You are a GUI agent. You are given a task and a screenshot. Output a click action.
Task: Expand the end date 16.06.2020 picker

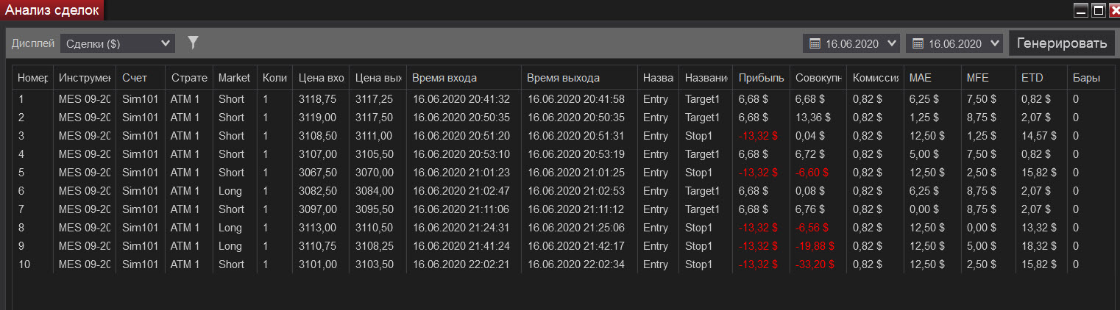(x=996, y=44)
